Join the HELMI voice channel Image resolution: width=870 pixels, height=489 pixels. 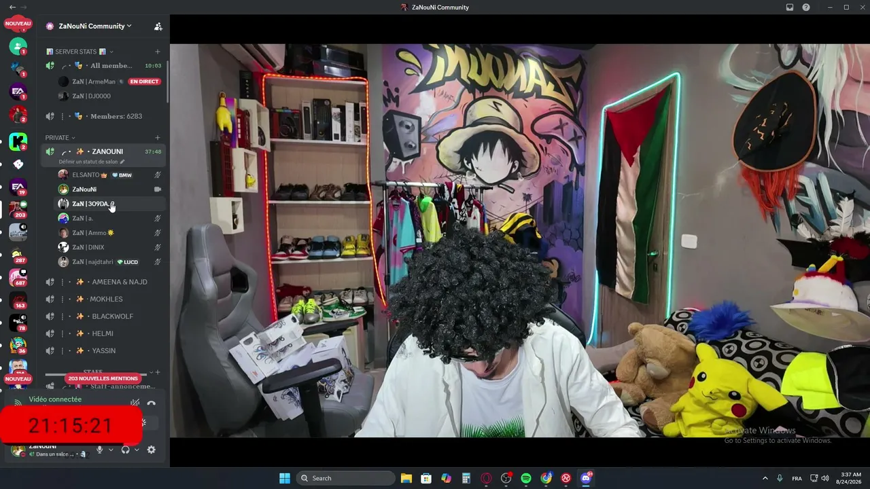105,333
